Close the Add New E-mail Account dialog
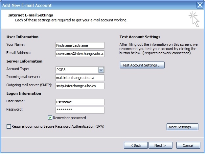The image size is (205, 154). coord(199,5)
